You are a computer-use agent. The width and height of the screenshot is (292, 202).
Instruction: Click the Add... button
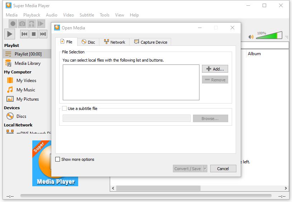click(215, 69)
